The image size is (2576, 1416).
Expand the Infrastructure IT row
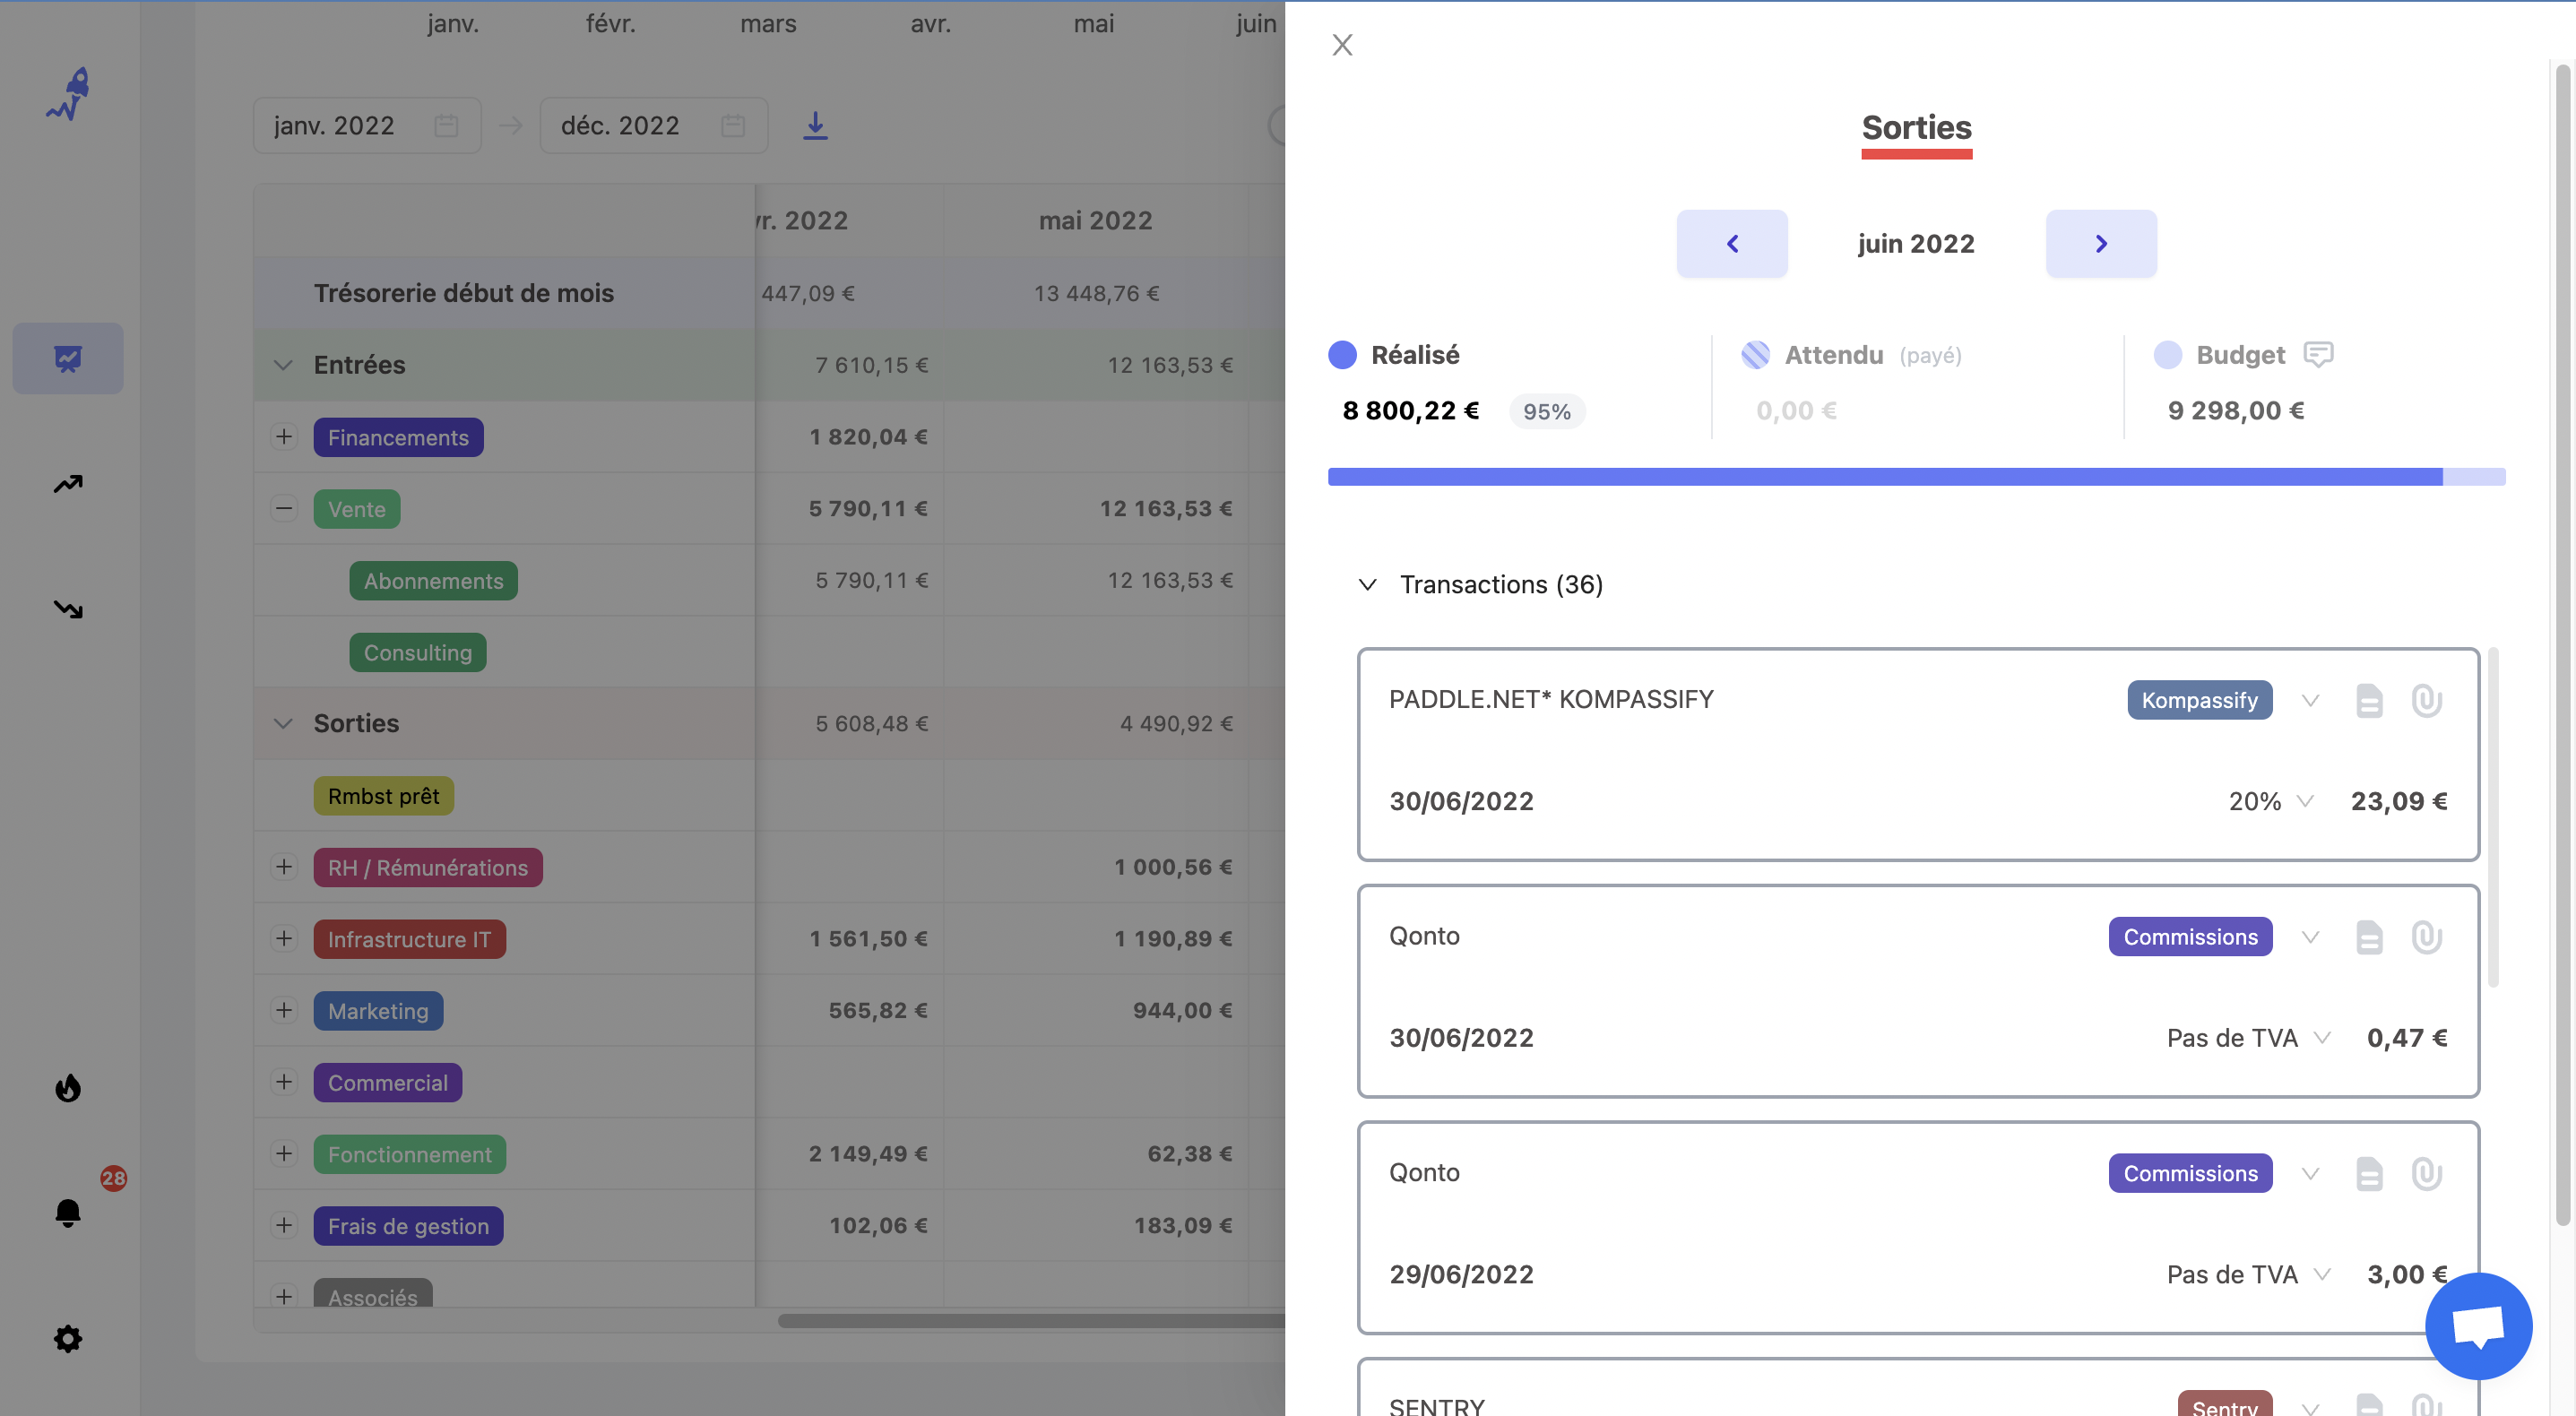284,939
